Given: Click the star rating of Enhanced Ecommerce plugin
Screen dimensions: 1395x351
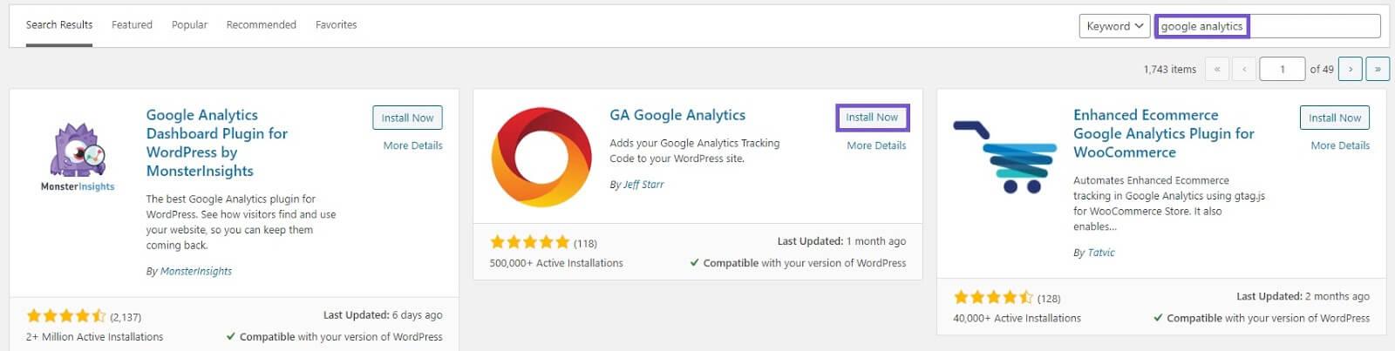Looking at the screenshot, I should [x=994, y=298].
